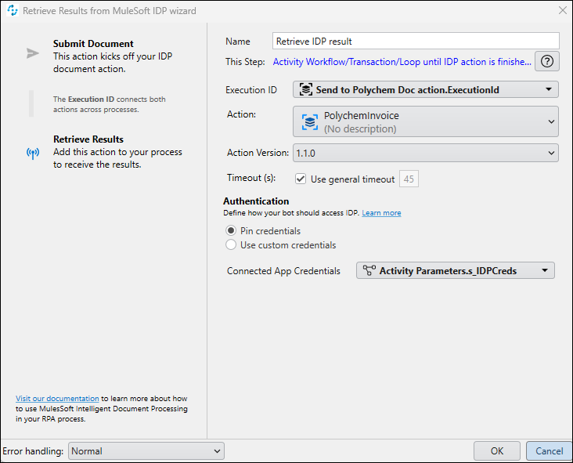Close the Retrieve Results wizard window

[x=563, y=10]
